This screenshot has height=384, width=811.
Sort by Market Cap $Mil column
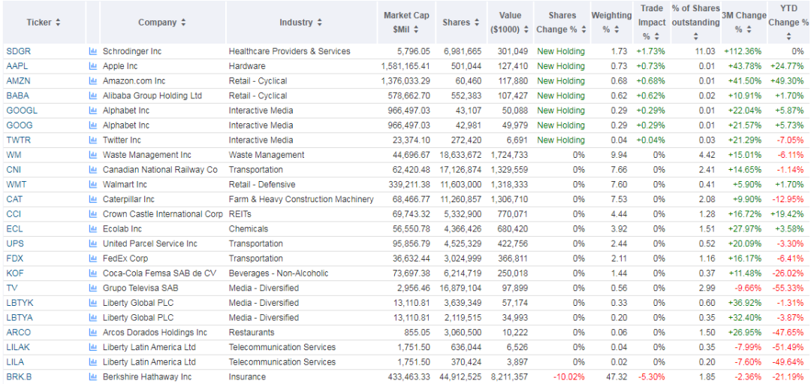(406, 23)
